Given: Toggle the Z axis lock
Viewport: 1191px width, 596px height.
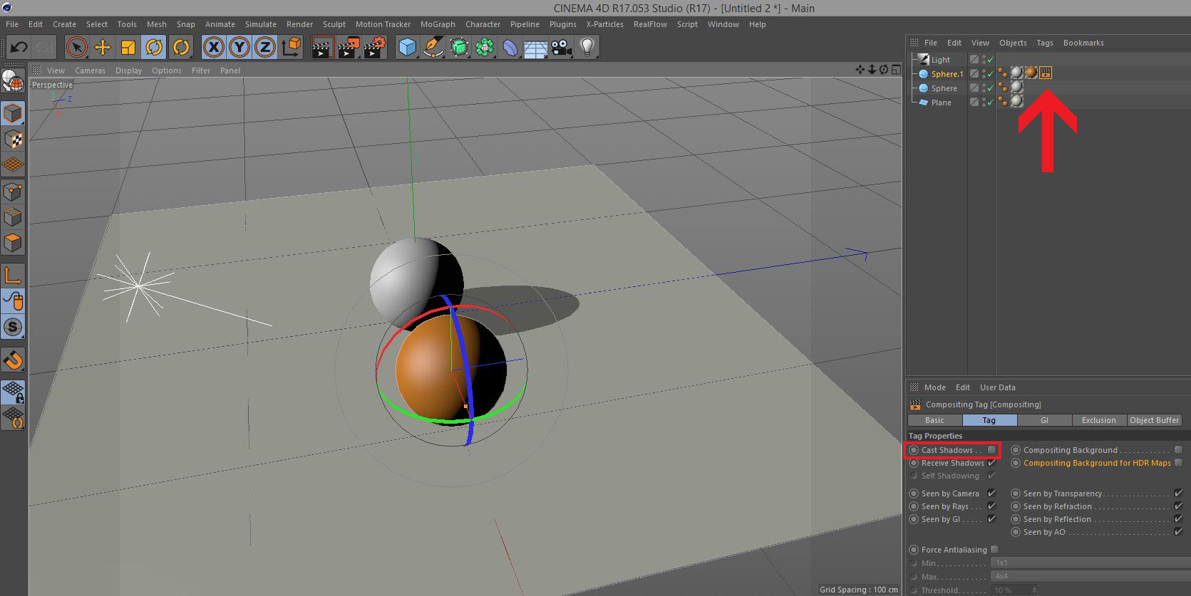Looking at the screenshot, I should click(265, 48).
